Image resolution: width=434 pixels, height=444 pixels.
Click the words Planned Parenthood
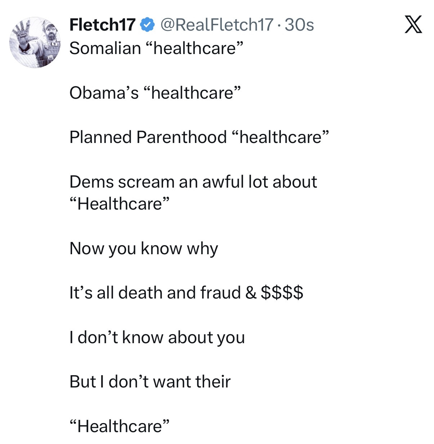(x=148, y=137)
